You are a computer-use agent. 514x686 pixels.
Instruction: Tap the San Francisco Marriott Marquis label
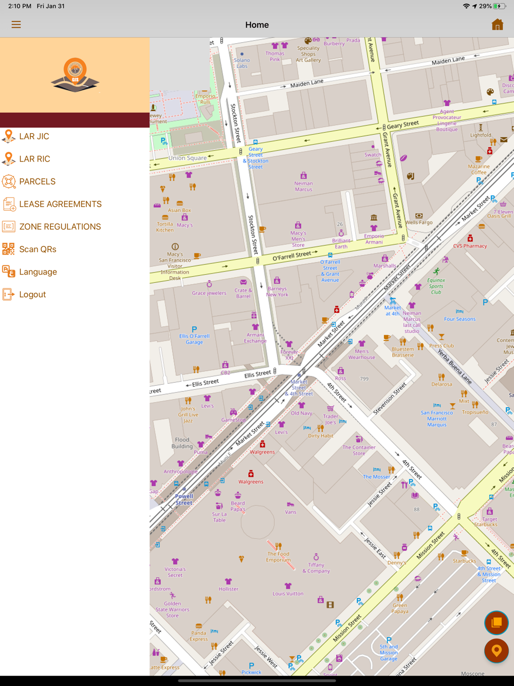[437, 419]
